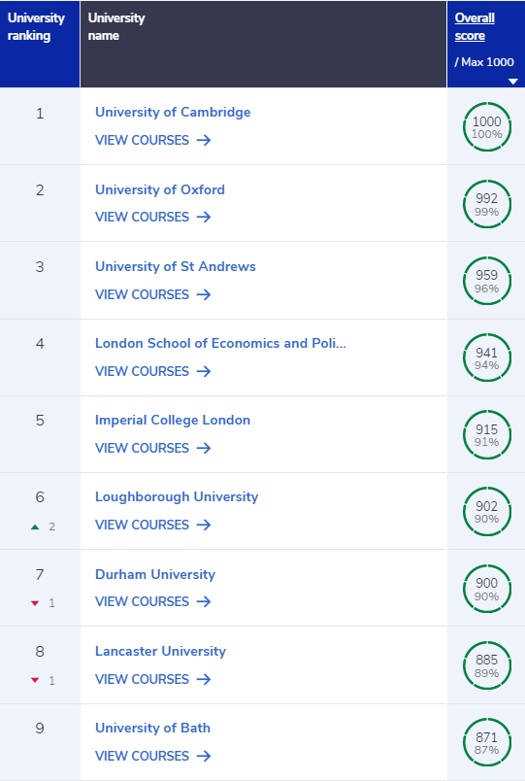View courses for Durham University

coord(152,601)
